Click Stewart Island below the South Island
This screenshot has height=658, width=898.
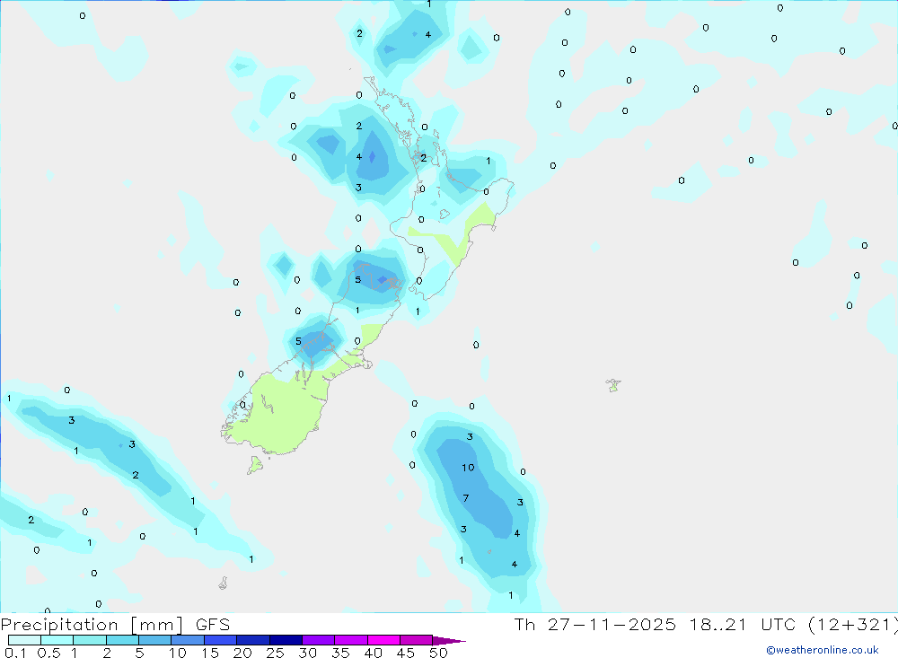pyautogui.click(x=255, y=465)
